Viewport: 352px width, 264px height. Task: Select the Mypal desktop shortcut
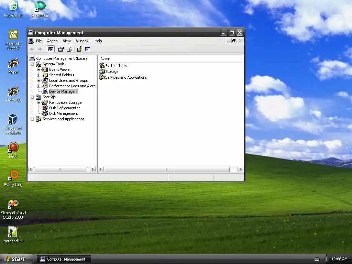(x=13, y=66)
